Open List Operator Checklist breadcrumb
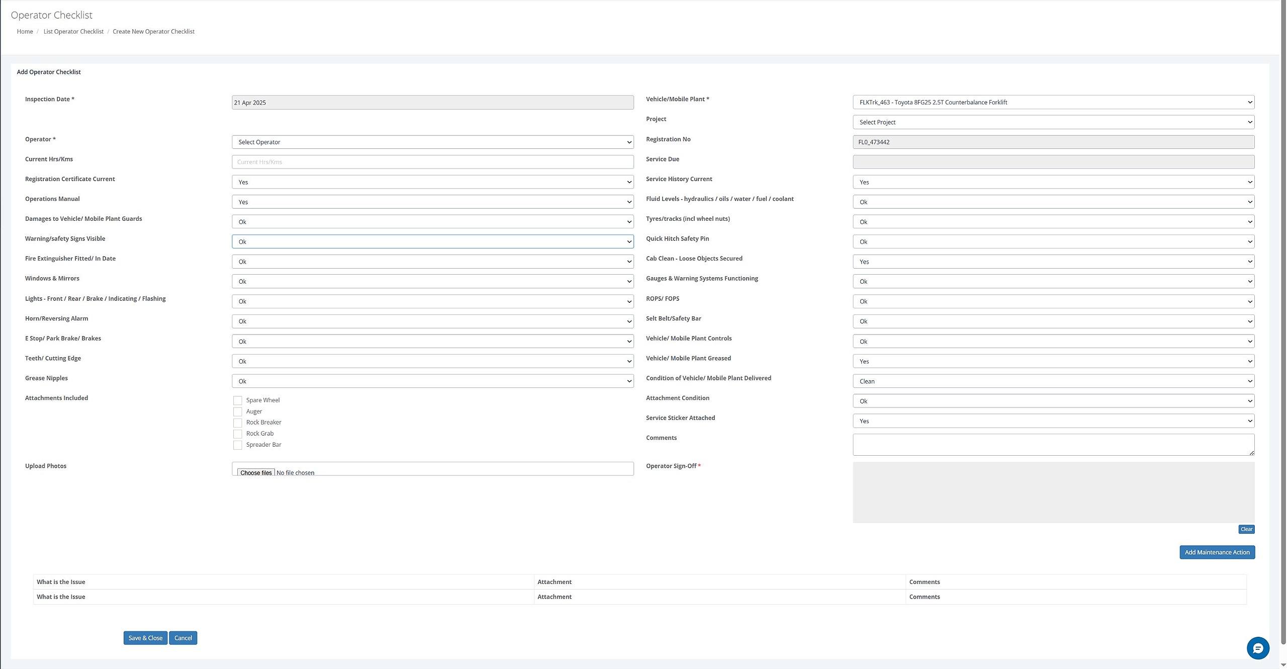The image size is (1287, 669). pos(73,31)
